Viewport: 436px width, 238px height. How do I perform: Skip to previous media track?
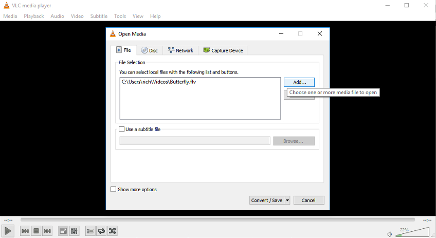[25, 231]
